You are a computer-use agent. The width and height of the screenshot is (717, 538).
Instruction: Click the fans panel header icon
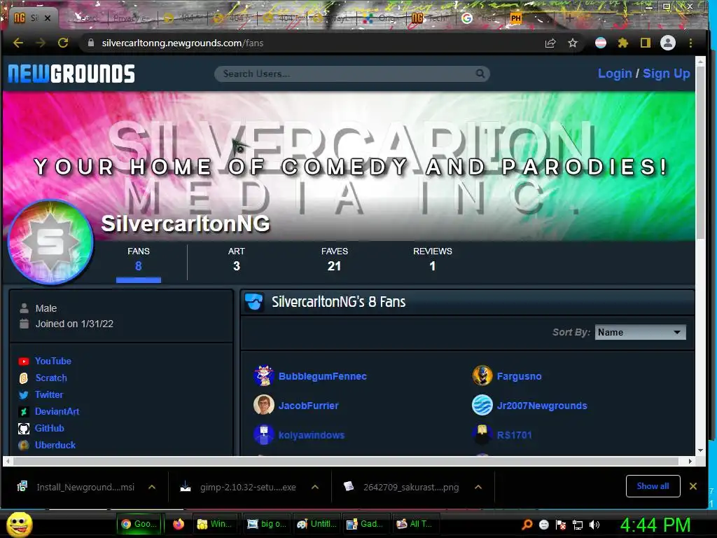(x=253, y=302)
